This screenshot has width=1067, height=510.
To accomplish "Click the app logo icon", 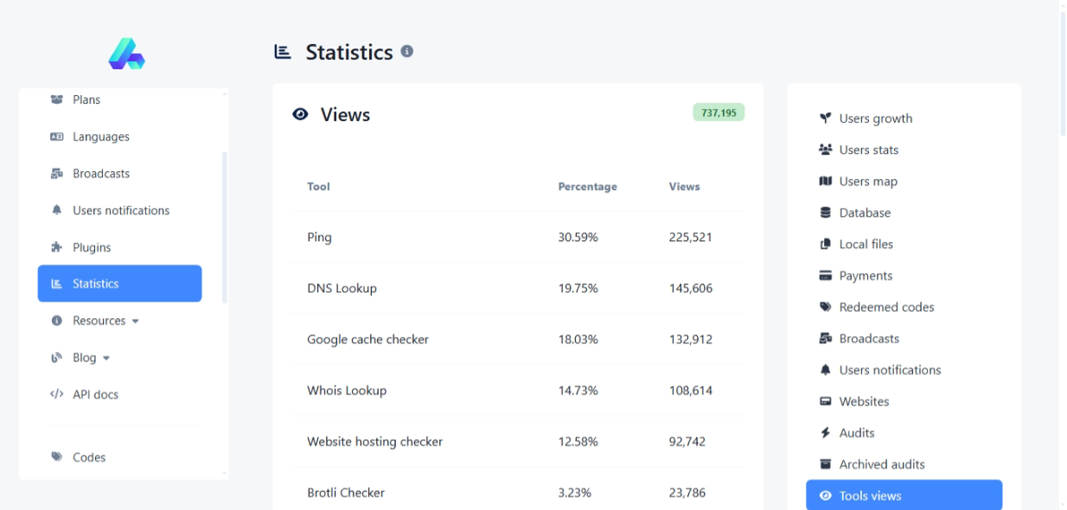I will coord(126,54).
